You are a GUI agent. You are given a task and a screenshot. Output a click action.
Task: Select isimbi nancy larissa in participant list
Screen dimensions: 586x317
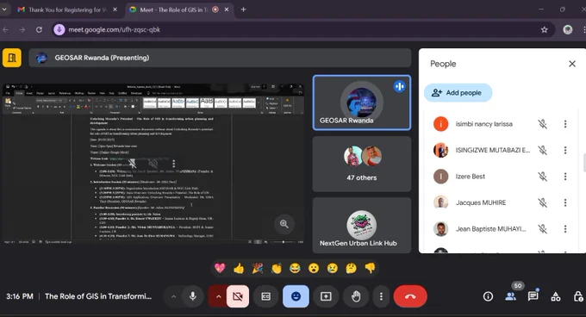coord(483,124)
